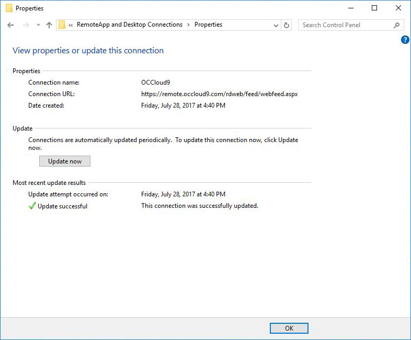
Task: Click 'View properties or update this connection' heading
Action: (x=88, y=51)
